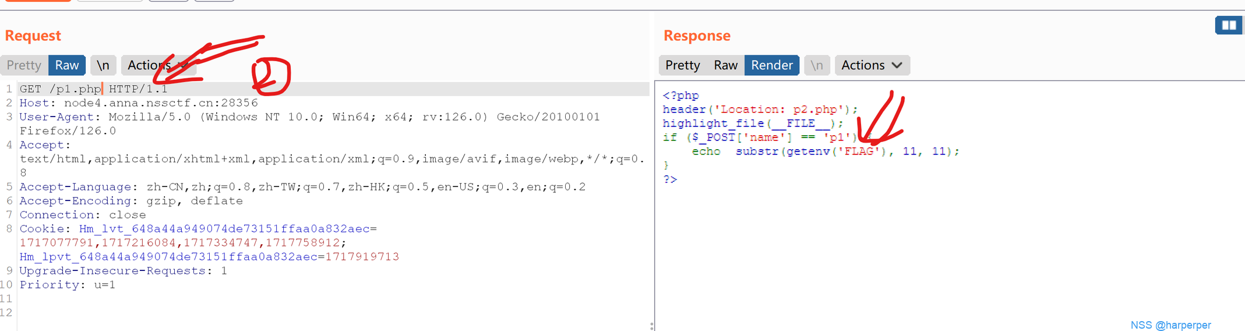Click the Connection: close header line
The image size is (1245, 331).
(83, 215)
